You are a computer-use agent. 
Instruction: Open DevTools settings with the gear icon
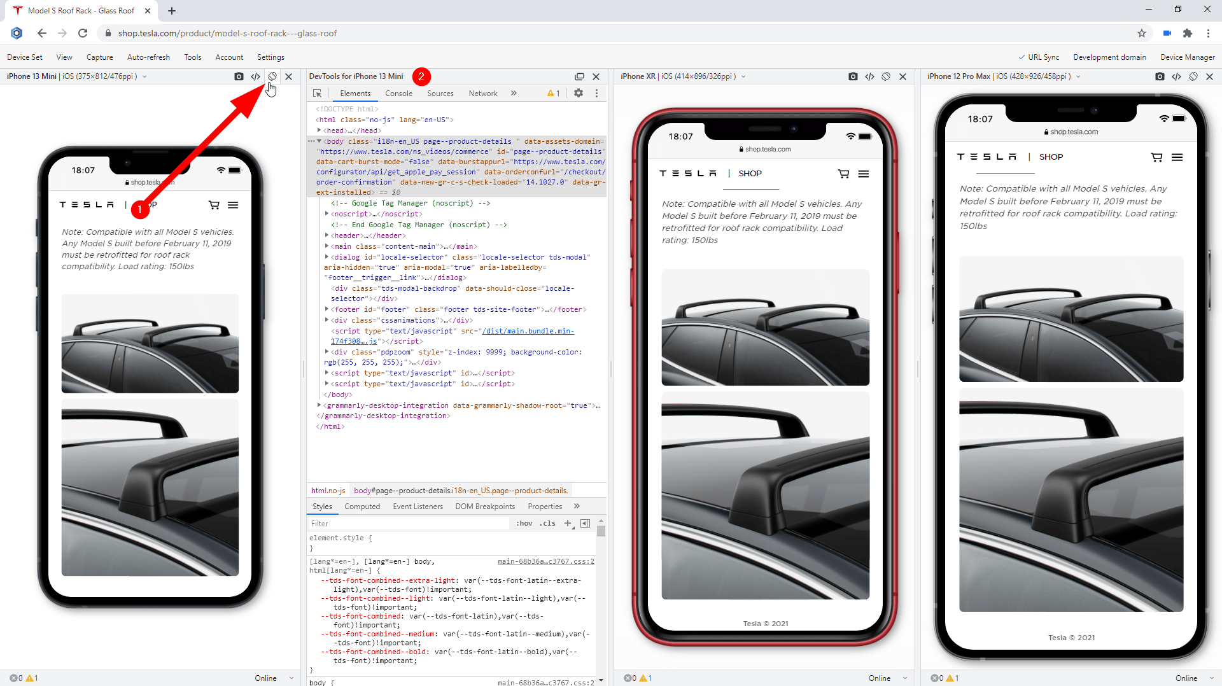579,93
